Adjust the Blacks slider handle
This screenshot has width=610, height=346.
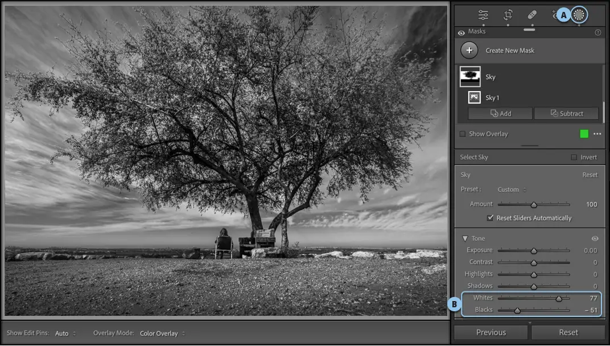click(x=517, y=310)
